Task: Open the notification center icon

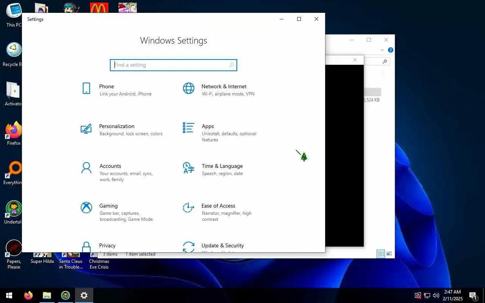Action: coord(473,295)
